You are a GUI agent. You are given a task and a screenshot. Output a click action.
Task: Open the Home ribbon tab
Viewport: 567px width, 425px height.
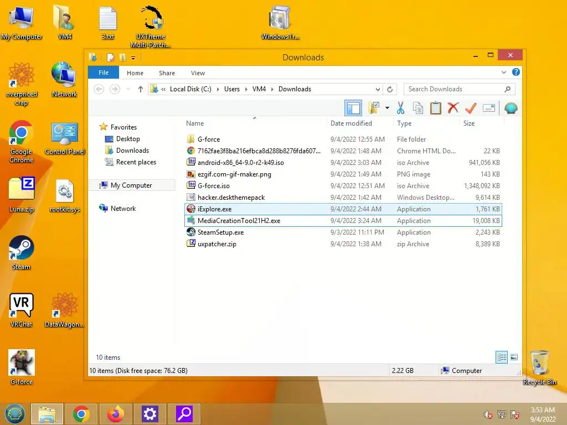pos(135,73)
